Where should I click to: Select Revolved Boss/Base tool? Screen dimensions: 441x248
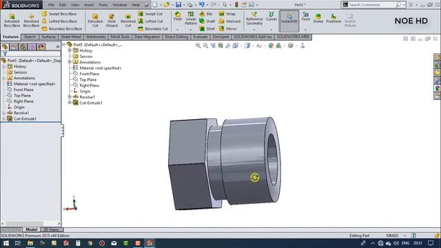pos(31,20)
